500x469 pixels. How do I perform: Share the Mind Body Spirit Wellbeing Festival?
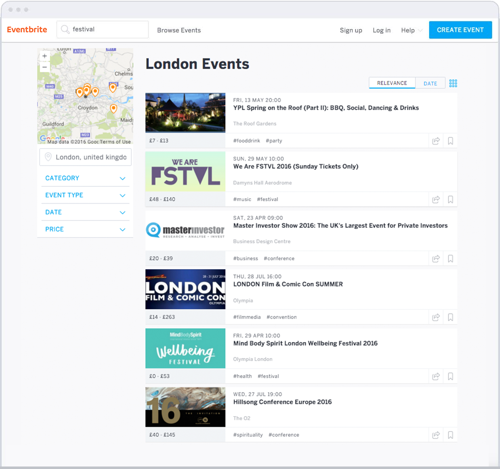pos(436,377)
